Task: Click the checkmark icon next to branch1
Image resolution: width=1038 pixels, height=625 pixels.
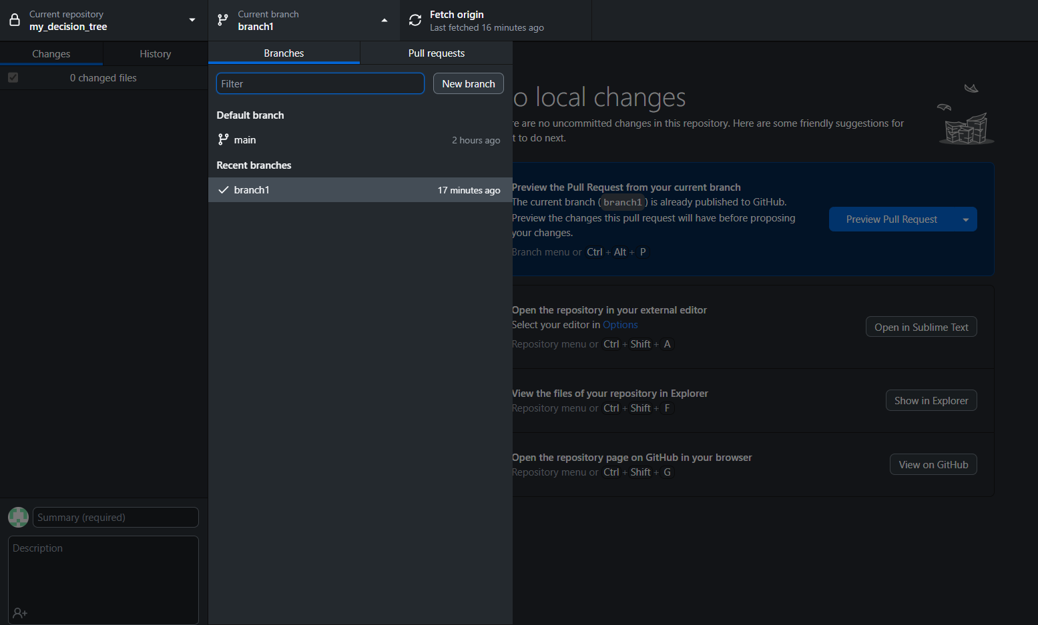Action: (x=224, y=190)
